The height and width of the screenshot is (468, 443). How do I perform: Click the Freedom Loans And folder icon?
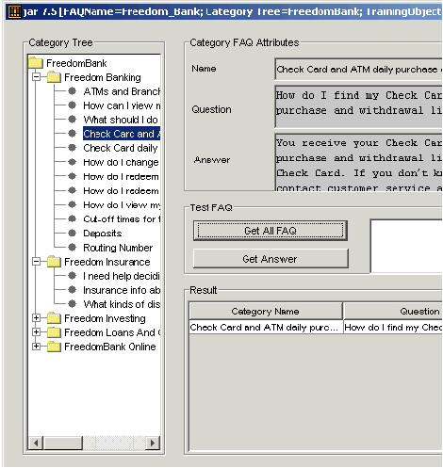[54, 332]
